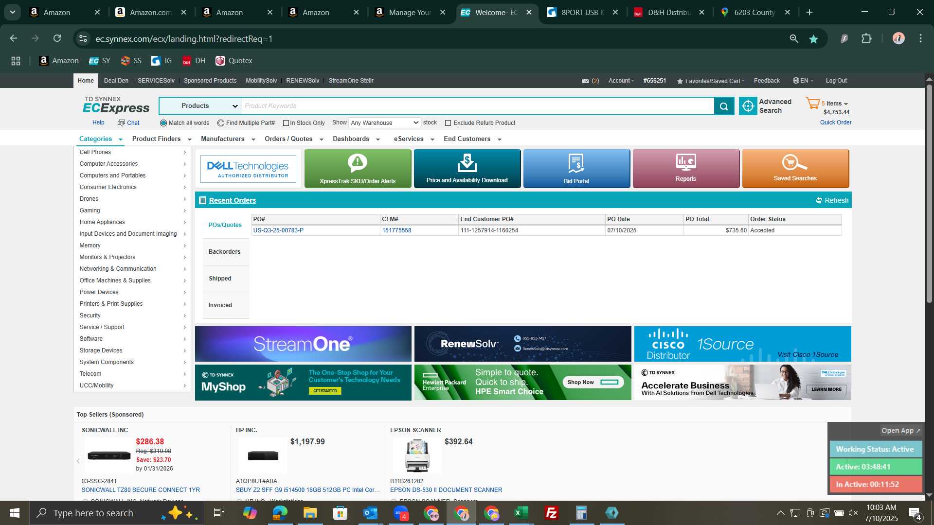Open the Saved Searches tile
This screenshot has height=525, width=934.
click(795, 169)
